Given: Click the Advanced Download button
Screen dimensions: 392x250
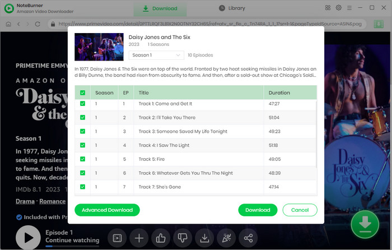Looking at the screenshot, I should pos(107,210).
